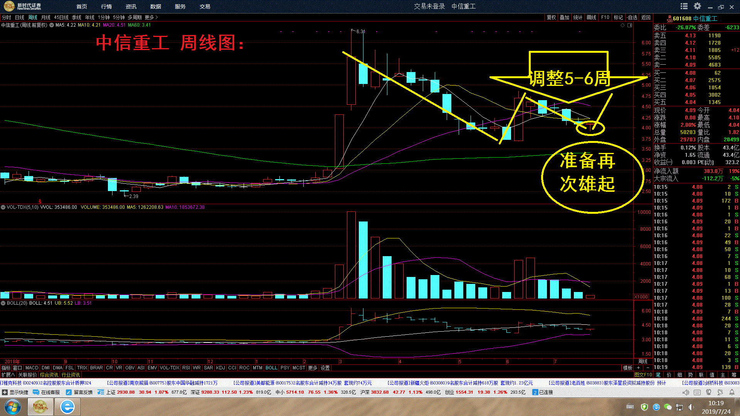Open settings gear in title bar
740x416 pixels.
(x=697, y=6)
